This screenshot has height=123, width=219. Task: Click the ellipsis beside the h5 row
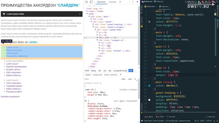point(85,38)
